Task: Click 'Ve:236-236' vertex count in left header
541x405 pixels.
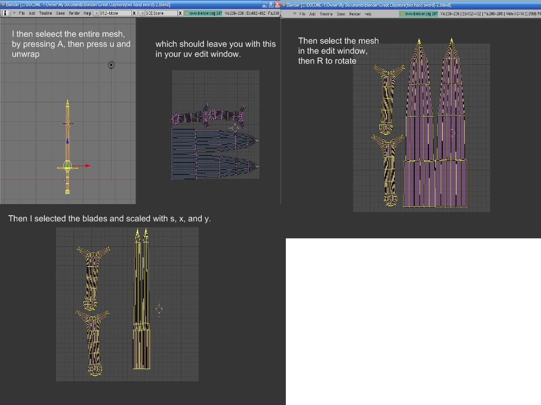Action: coord(234,13)
